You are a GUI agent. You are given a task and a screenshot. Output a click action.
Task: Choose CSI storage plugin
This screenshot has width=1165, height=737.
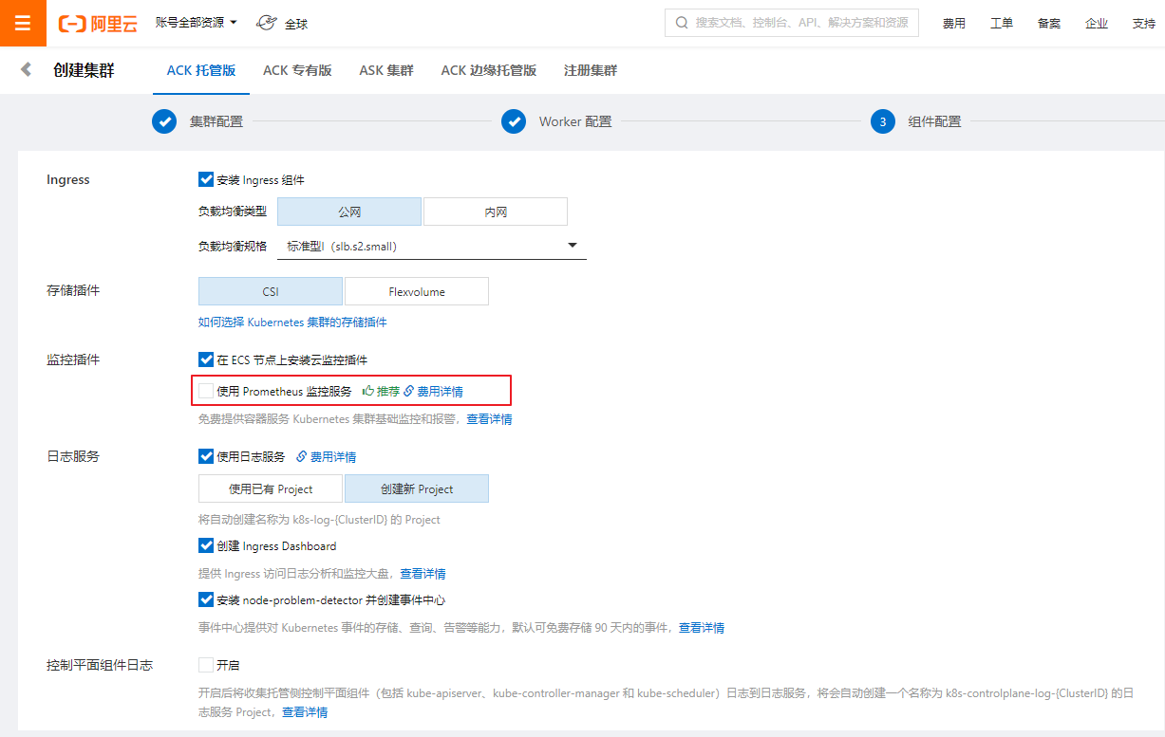271,291
